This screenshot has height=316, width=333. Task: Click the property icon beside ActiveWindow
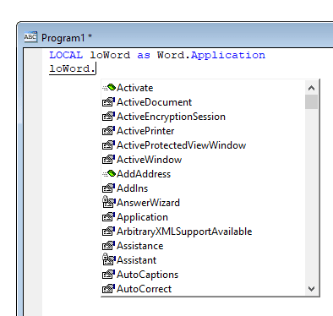pyautogui.click(x=108, y=160)
